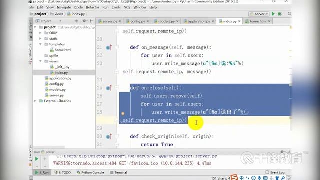Screen dimensions: 320x180
Task: Open the Edit menu
Action: click(x=40, y=7)
